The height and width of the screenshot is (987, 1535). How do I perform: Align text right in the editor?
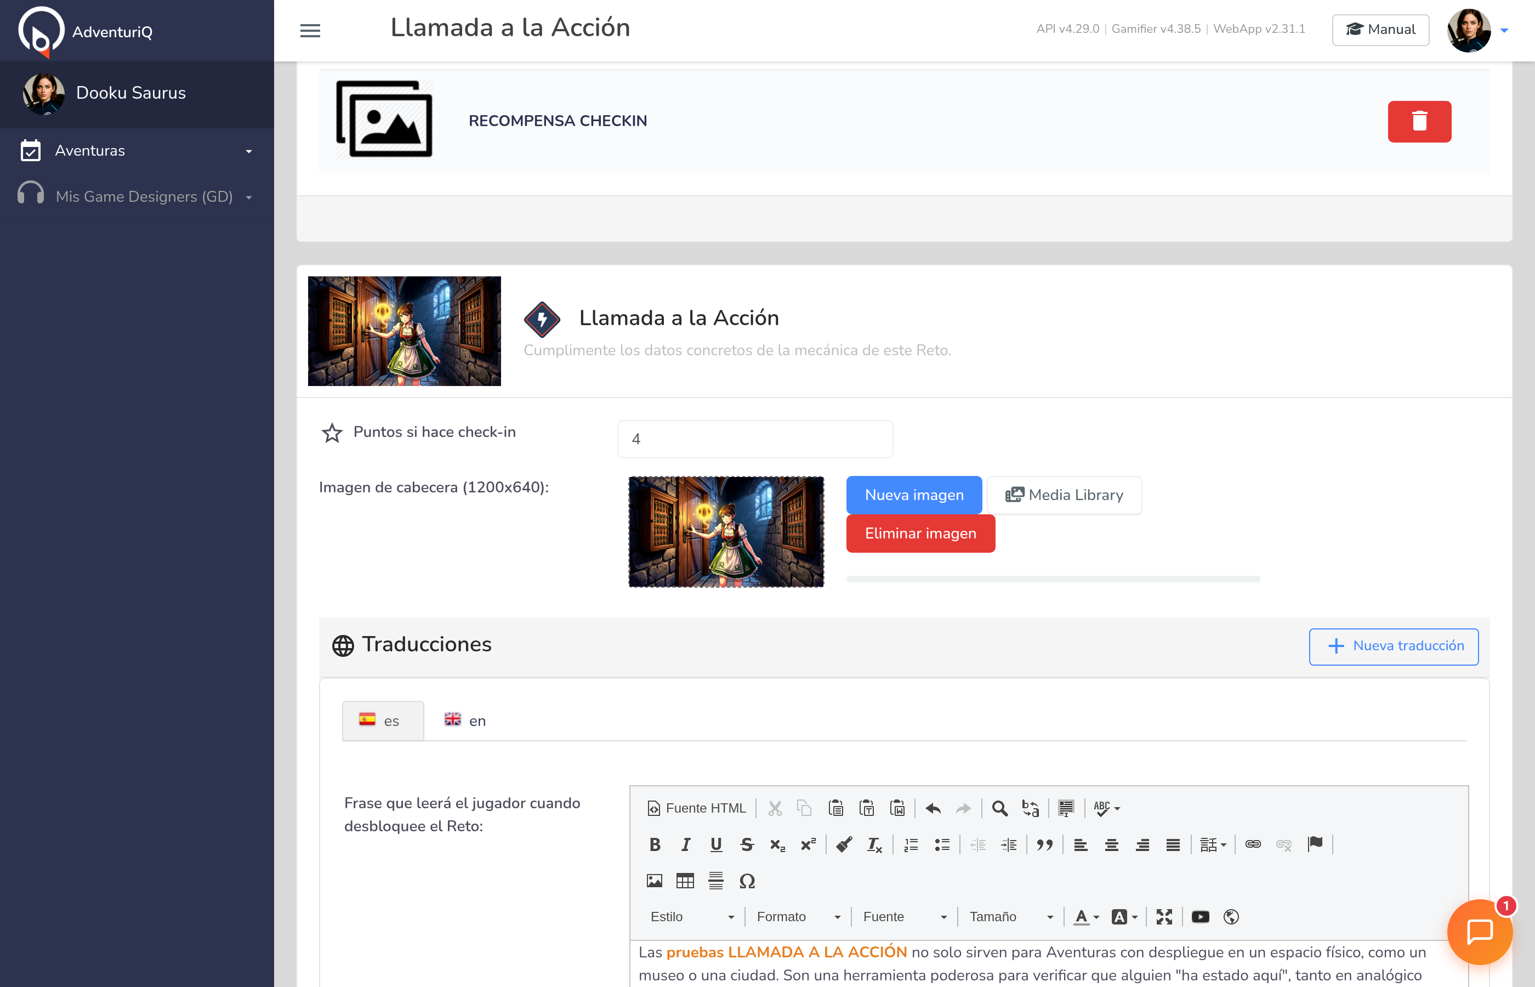1142,845
